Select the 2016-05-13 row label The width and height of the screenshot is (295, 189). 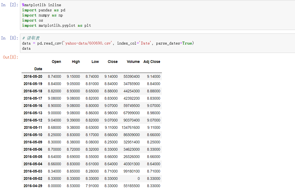point(33,113)
